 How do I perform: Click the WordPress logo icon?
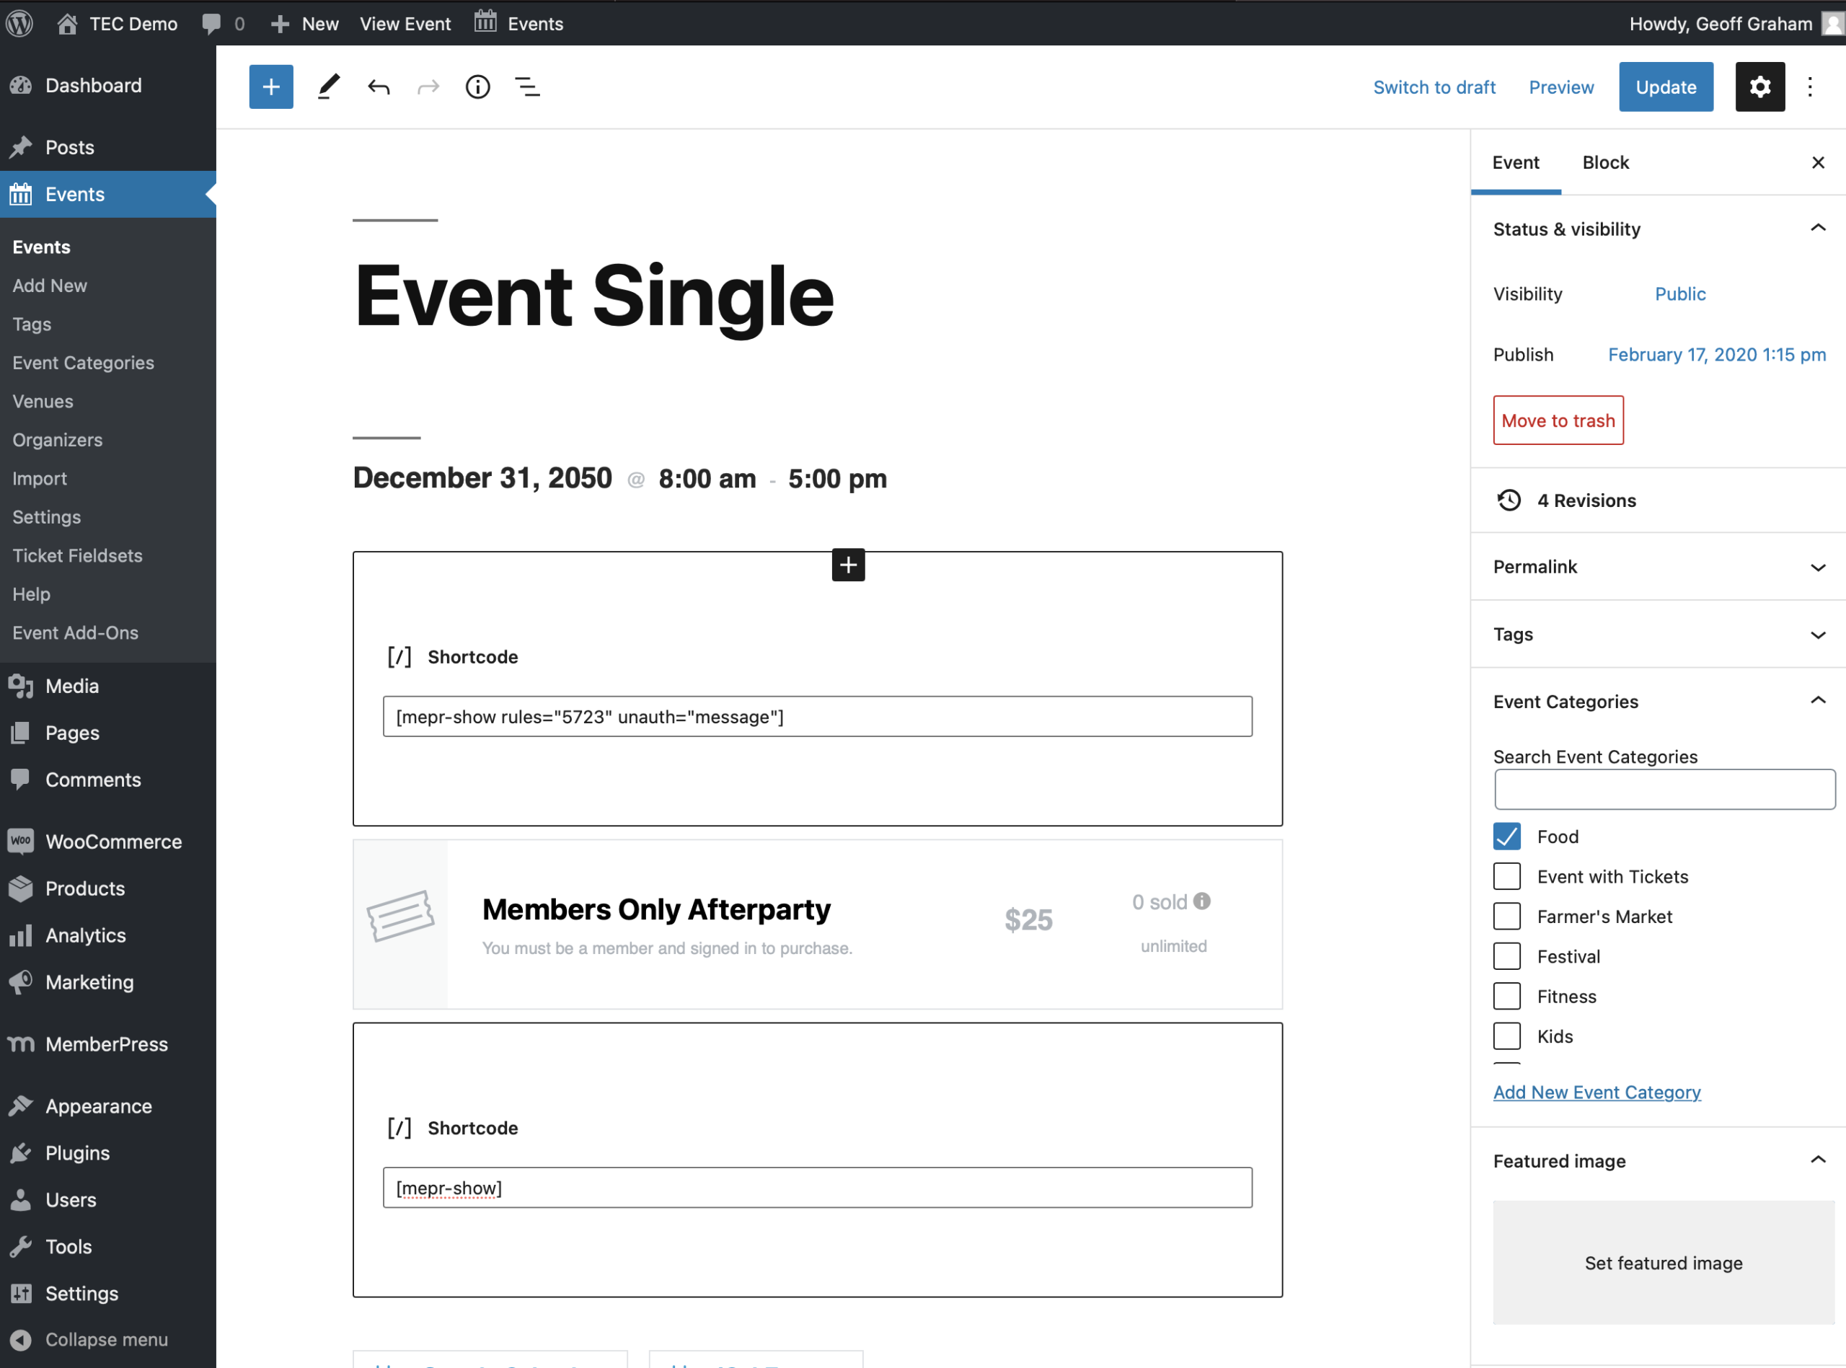20,23
